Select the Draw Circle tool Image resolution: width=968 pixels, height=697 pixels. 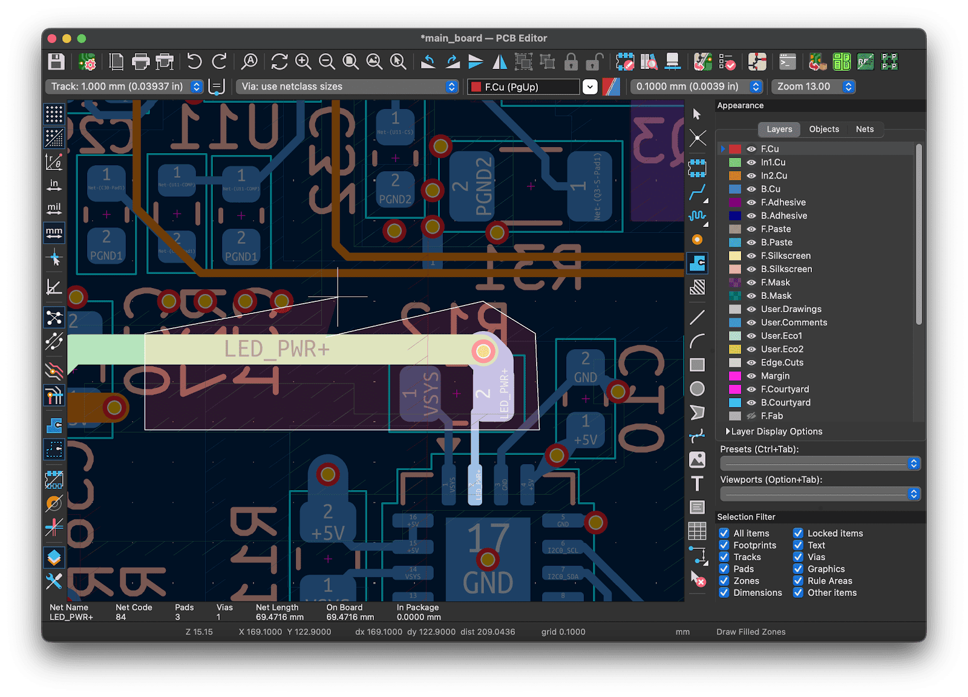point(697,388)
